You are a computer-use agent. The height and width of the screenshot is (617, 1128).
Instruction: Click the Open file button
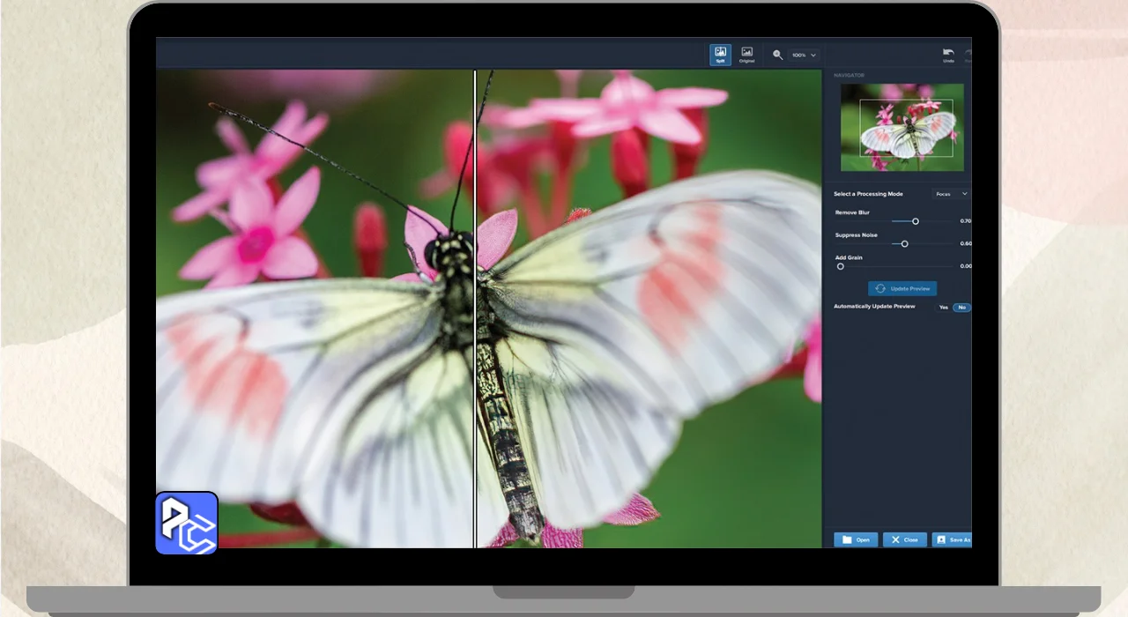point(856,539)
